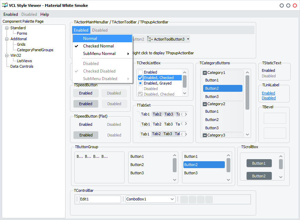Click TScrollBox scroll up arrow

pos(281,156)
